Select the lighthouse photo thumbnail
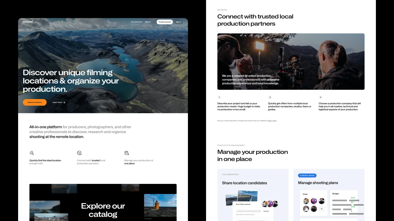 pos(160,205)
